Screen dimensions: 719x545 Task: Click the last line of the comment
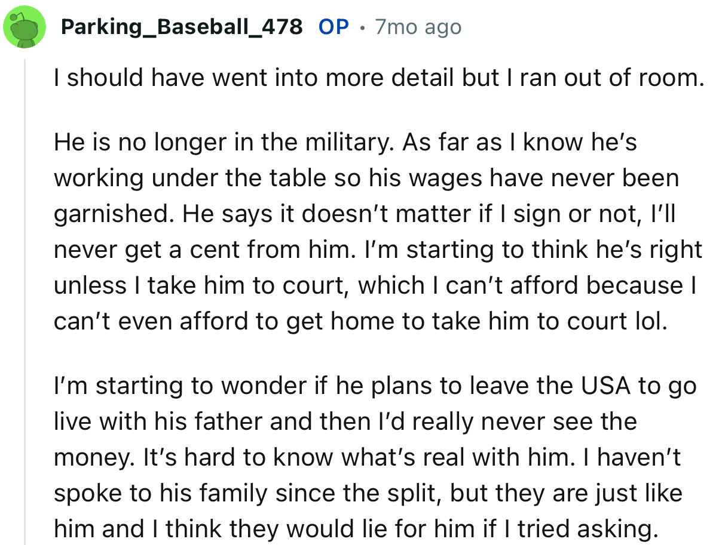(x=359, y=528)
